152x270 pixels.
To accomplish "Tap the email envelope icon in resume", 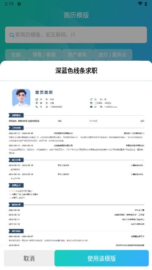I will coord(91,107).
